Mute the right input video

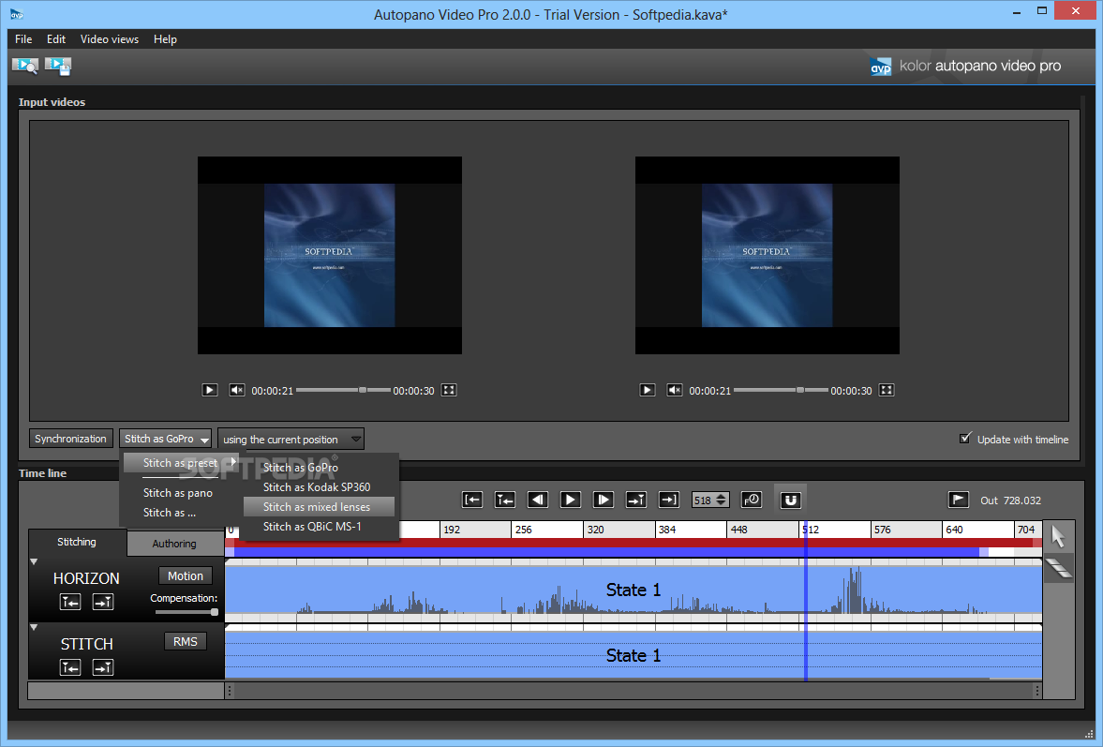pyautogui.click(x=675, y=391)
